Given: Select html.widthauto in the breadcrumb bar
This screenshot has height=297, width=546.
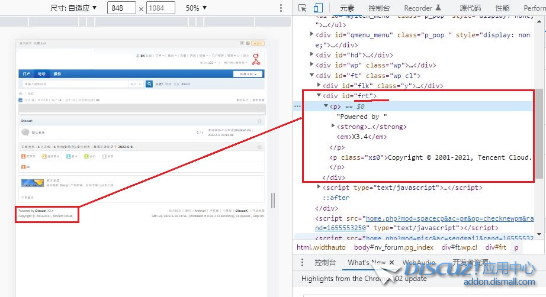Looking at the screenshot, I should coord(321,247).
